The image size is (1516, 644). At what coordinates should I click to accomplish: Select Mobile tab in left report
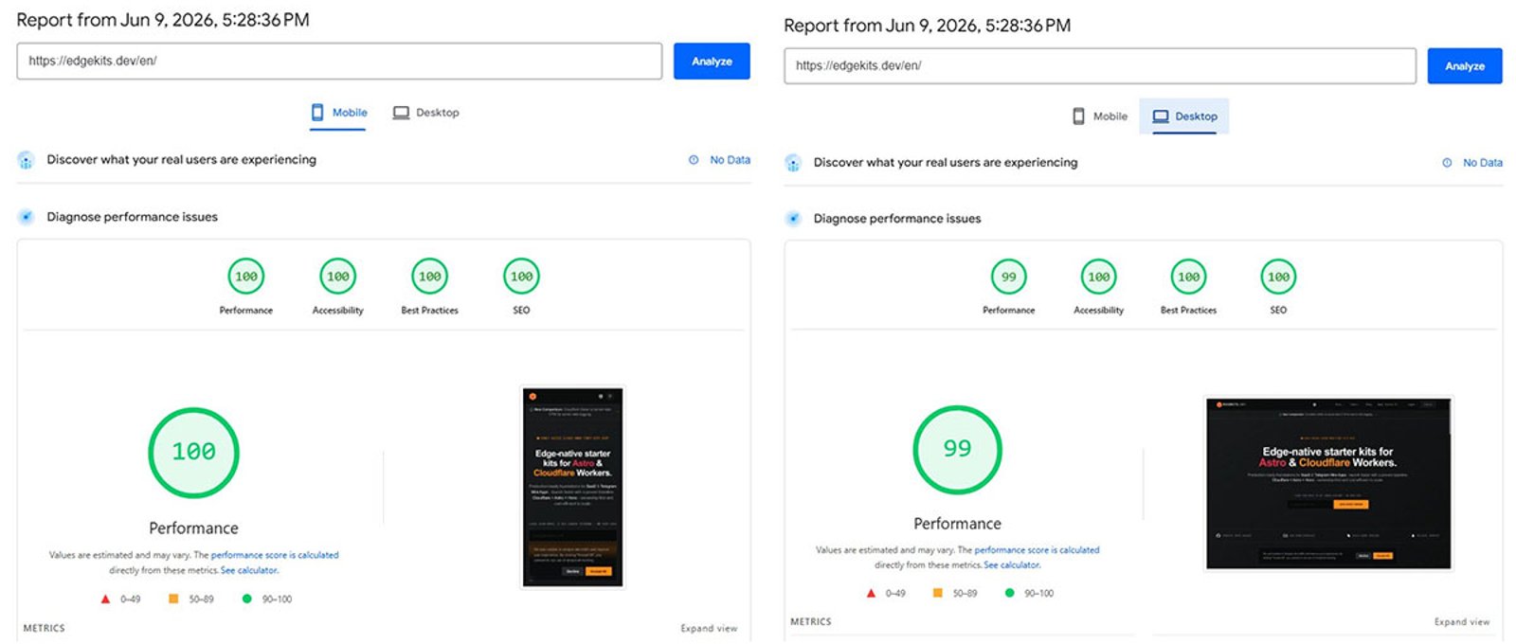tap(338, 113)
